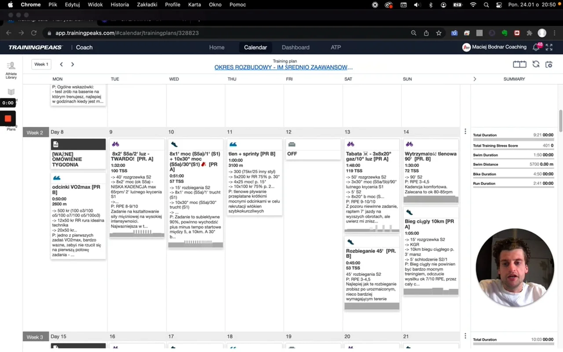Viewport: 563px width, 352px height.
Task: Click run shoe icon on Wednesday workout
Action: (174, 144)
